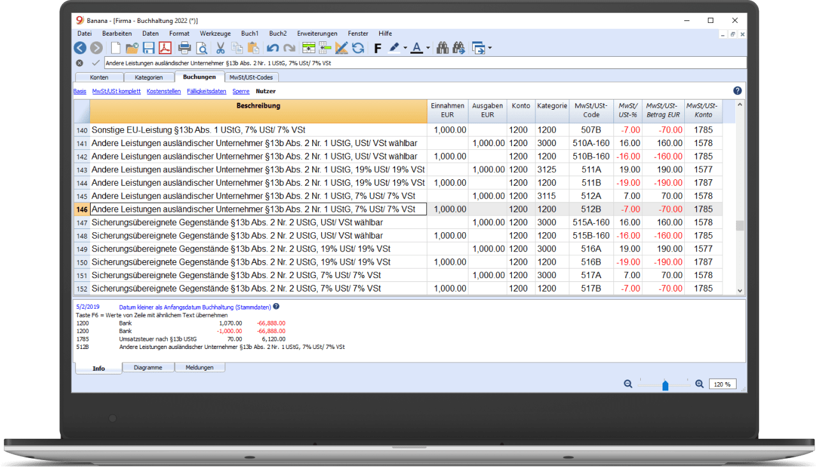The height and width of the screenshot is (467, 817).
Task: Cancel cell edit with the X icon
Action: tap(79, 63)
